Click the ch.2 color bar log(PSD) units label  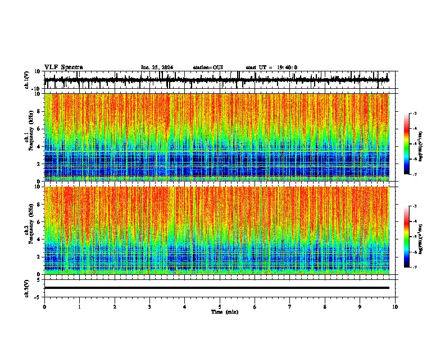[421, 239]
